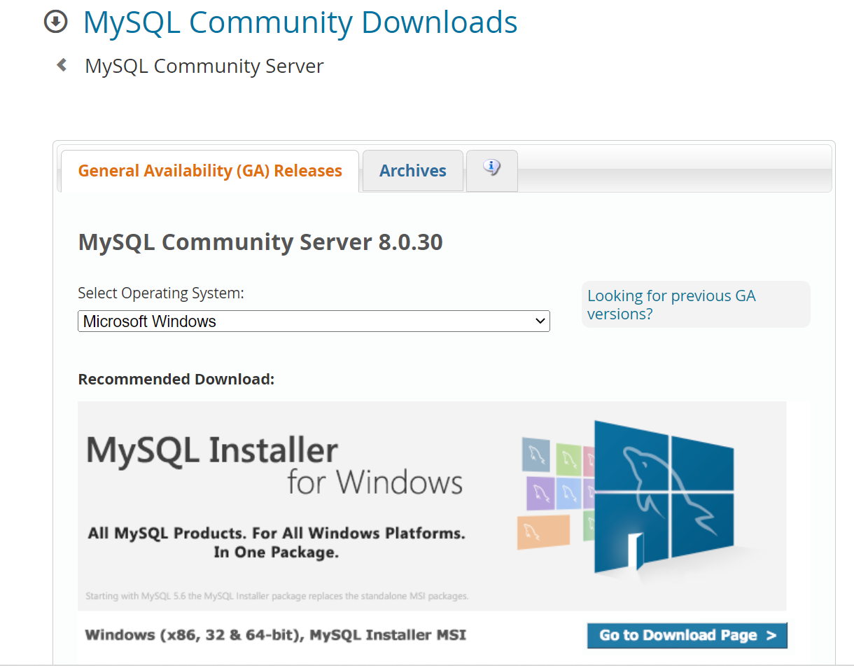Click the Select Operating System label
This screenshot has height=666, width=854.
(x=161, y=293)
